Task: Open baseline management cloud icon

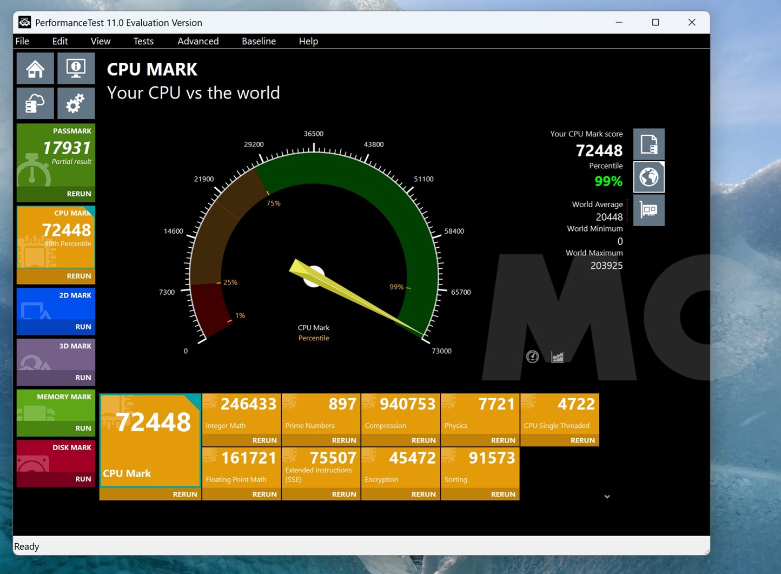Action: [35, 103]
